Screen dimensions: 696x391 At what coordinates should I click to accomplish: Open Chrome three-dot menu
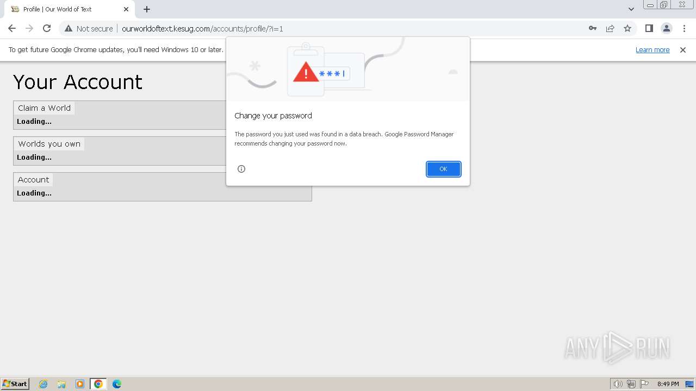click(x=684, y=28)
